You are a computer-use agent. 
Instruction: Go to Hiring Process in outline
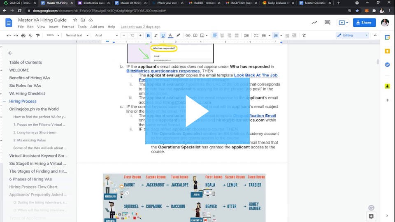[x=23, y=101]
